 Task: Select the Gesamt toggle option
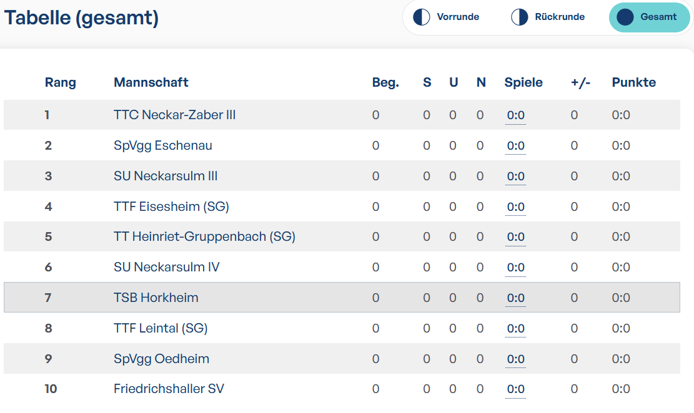(649, 17)
